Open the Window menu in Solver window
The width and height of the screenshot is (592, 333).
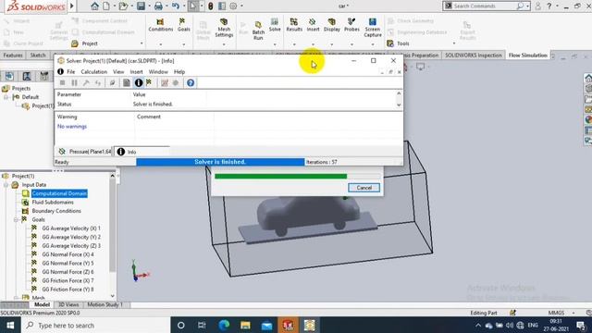(x=158, y=72)
